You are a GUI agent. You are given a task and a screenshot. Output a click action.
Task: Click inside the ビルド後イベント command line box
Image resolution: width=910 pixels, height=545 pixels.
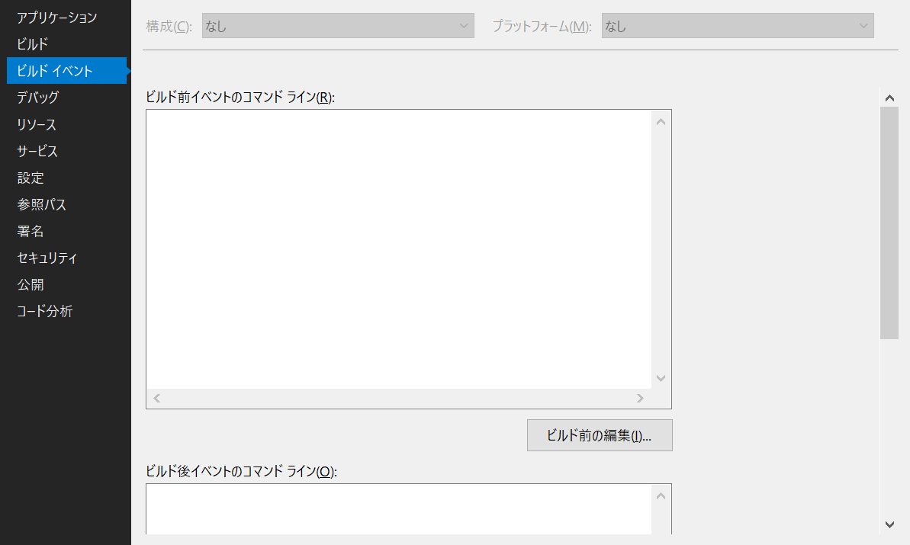point(398,509)
